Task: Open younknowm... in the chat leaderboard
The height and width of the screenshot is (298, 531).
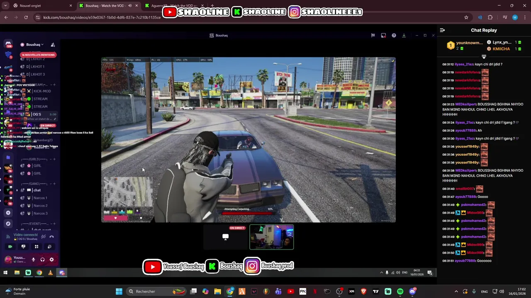Action: tap(469, 43)
